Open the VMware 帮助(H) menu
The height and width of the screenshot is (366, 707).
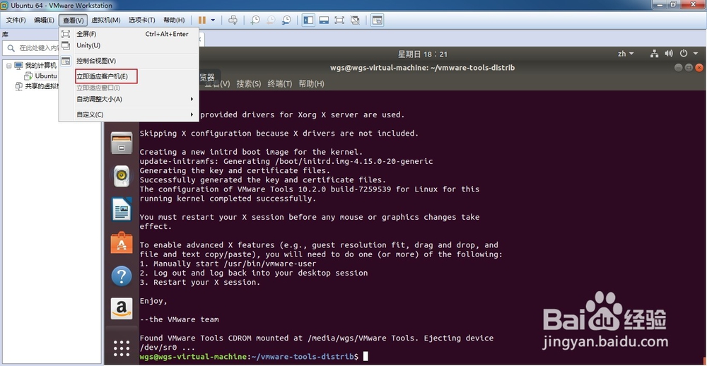pyautogui.click(x=174, y=20)
